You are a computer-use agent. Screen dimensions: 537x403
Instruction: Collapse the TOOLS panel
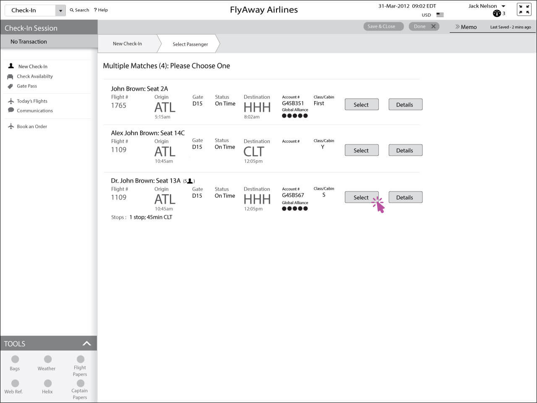(x=86, y=343)
